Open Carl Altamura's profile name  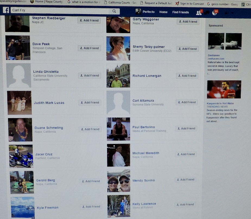click(143, 101)
